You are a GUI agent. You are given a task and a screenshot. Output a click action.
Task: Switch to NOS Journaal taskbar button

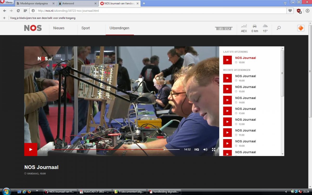tap(60, 192)
